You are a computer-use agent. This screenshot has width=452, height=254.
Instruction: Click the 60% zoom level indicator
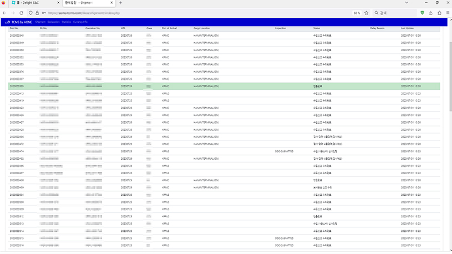click(357, 12)
